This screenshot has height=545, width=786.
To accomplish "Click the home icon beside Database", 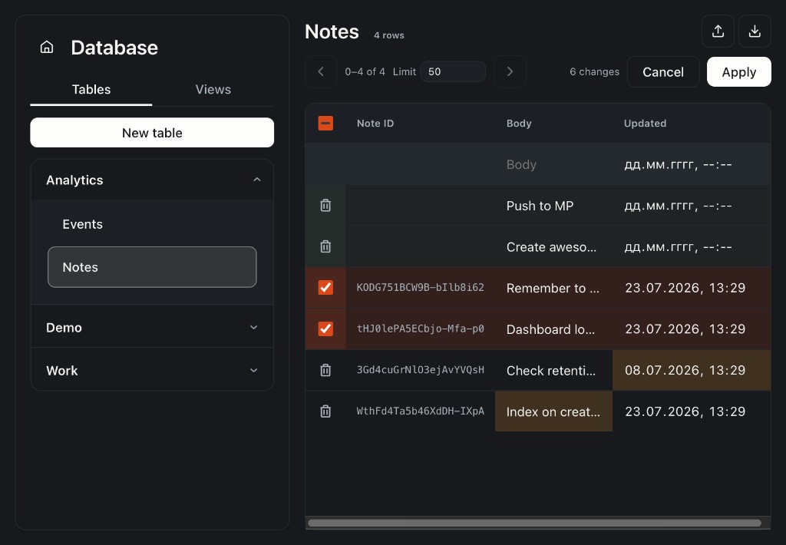I will pos(47,47).
